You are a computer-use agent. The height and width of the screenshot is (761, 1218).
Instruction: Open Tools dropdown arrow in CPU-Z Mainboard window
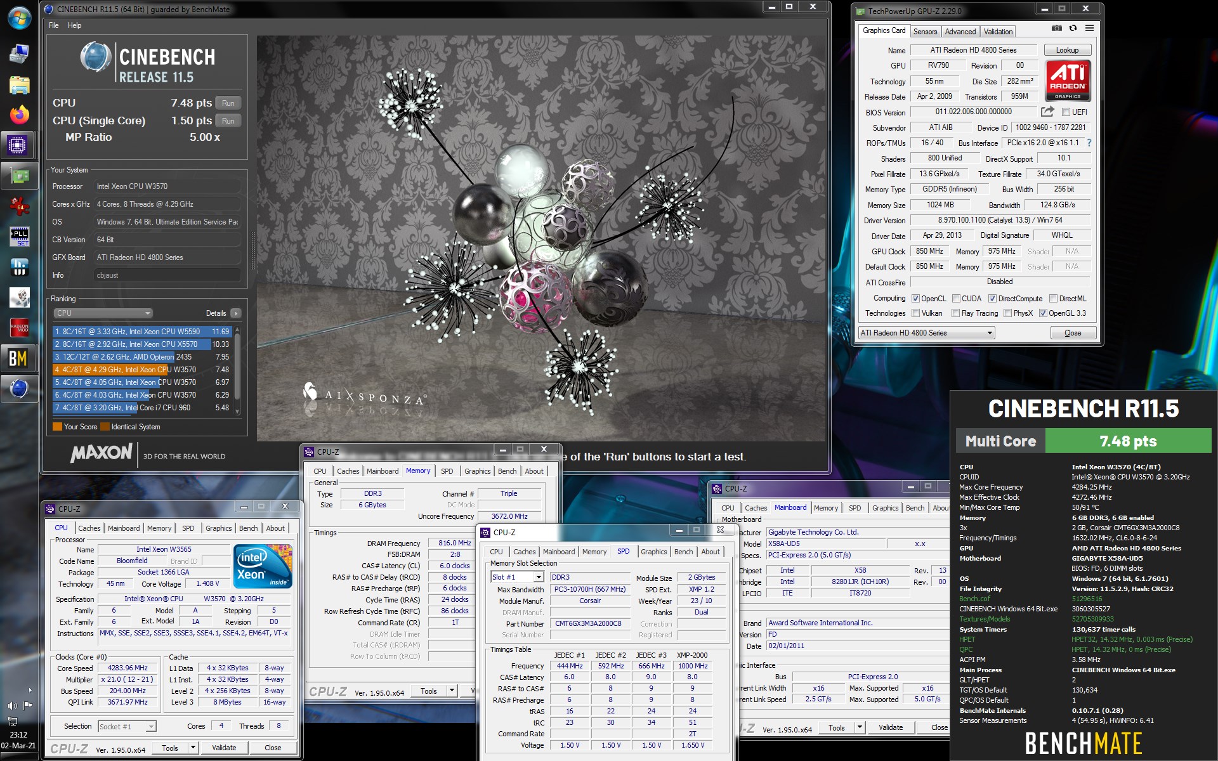click(860, 728)
